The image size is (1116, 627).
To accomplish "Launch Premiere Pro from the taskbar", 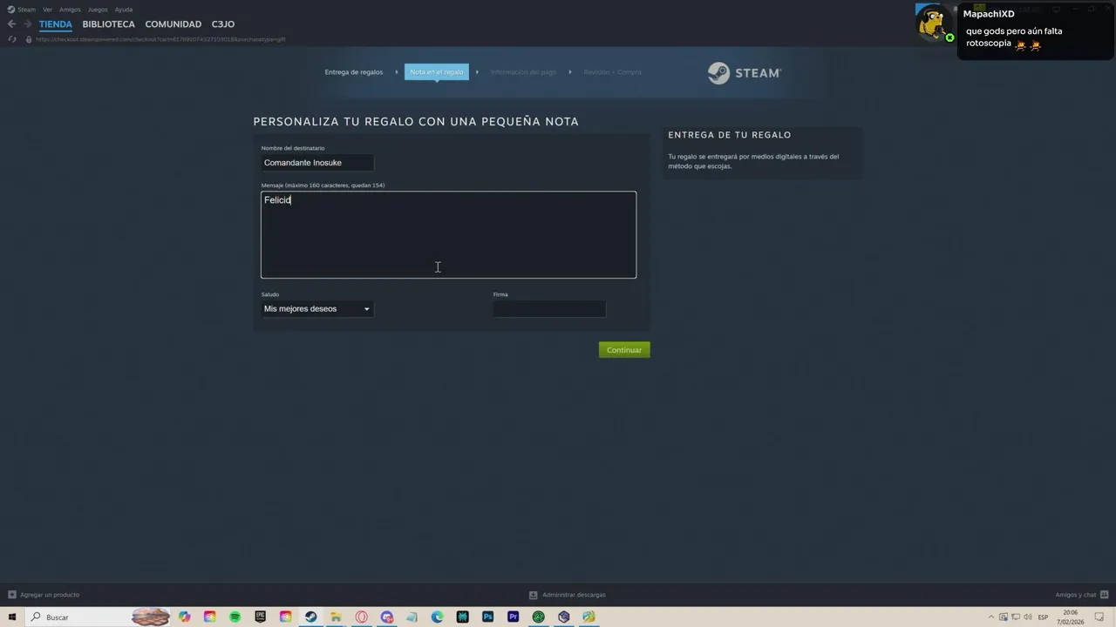I will point(514,617).
